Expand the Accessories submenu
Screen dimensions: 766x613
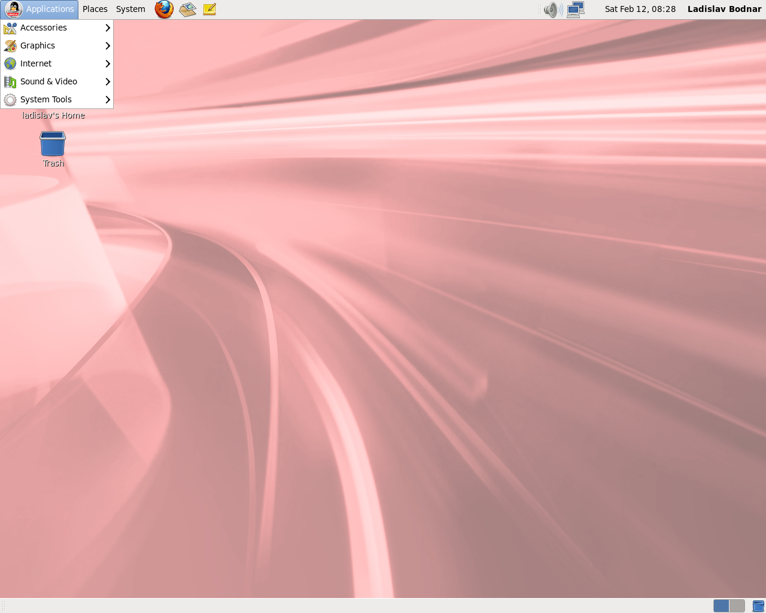[x=57, y=28]
